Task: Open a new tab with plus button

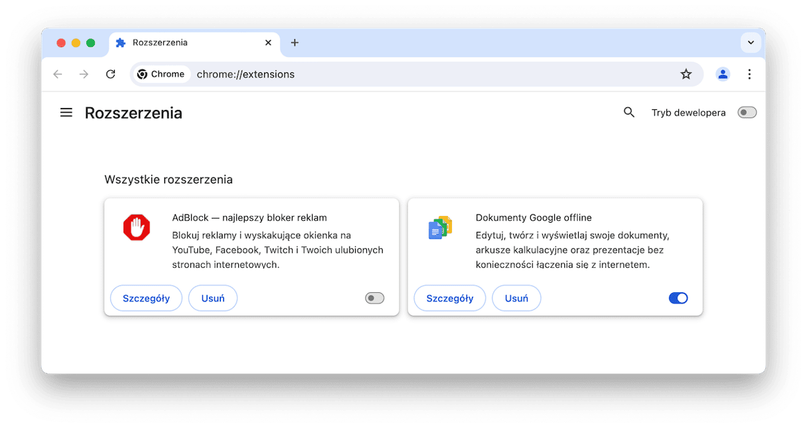Action: pyautogui.click(x=295, y=42)
